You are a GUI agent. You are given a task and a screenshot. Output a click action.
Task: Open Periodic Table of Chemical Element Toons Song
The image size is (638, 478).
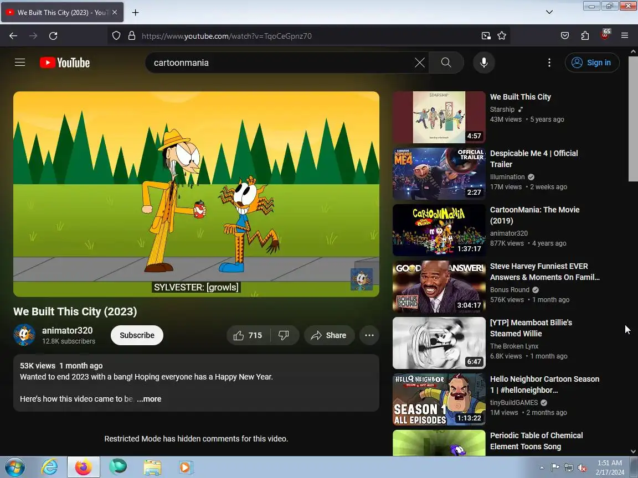pos(536,441)
